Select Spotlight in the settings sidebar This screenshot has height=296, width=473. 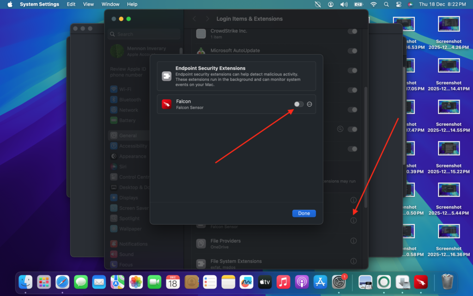(129, 218)
